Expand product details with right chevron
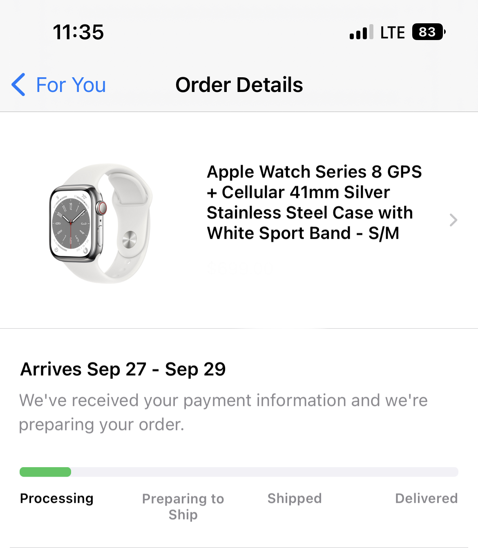Image resolution: width=478 pixels, height=553 pixels. tap(453, 220)
